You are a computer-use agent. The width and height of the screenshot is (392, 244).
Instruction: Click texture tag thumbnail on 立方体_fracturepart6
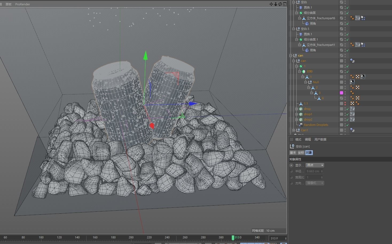coord(358,18)
